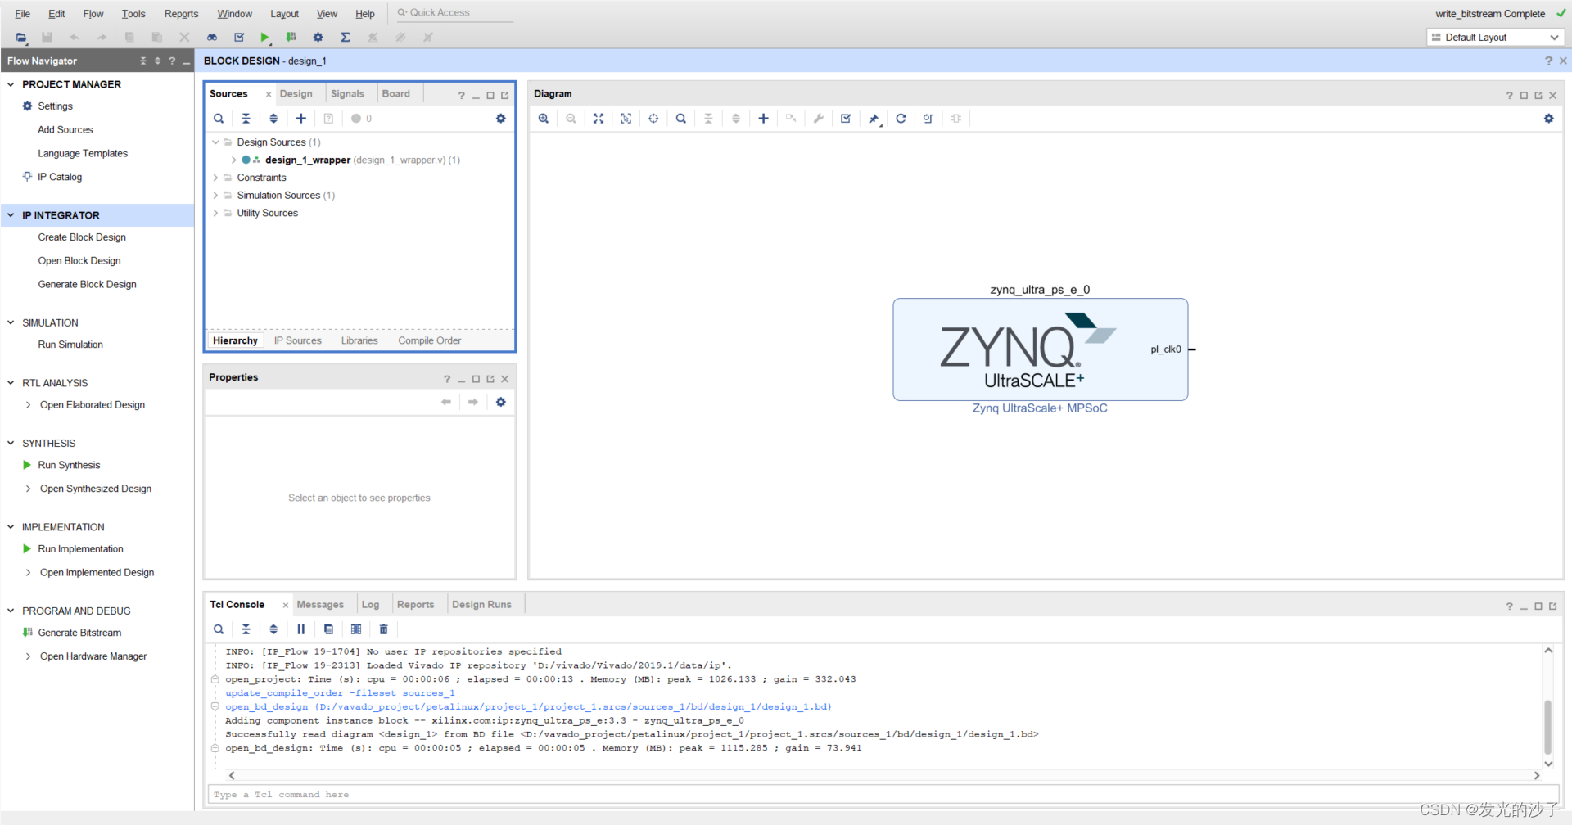
Task: Run Validate Design in the Diagram toolbar
Action: (x=845, y=119)
